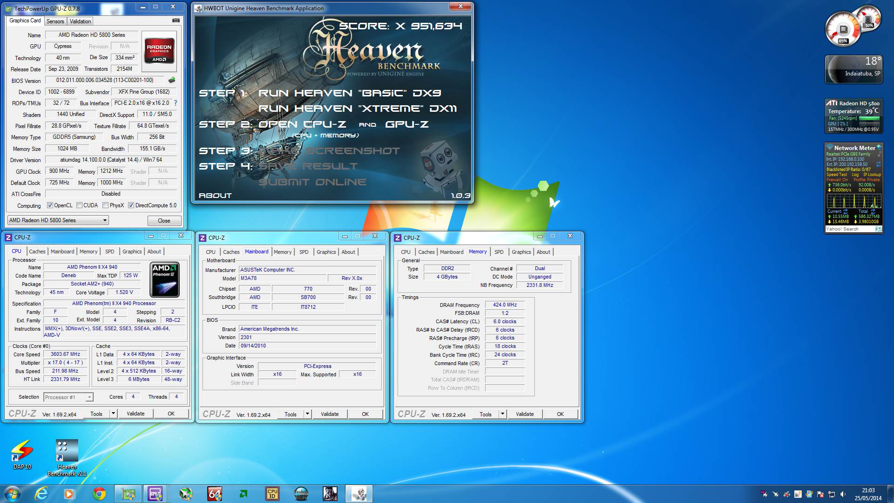The height and width of the screenshot is (503, 894).
Task: Open Caches tab in the left CPU-Z window
Action: click(37, 251)
